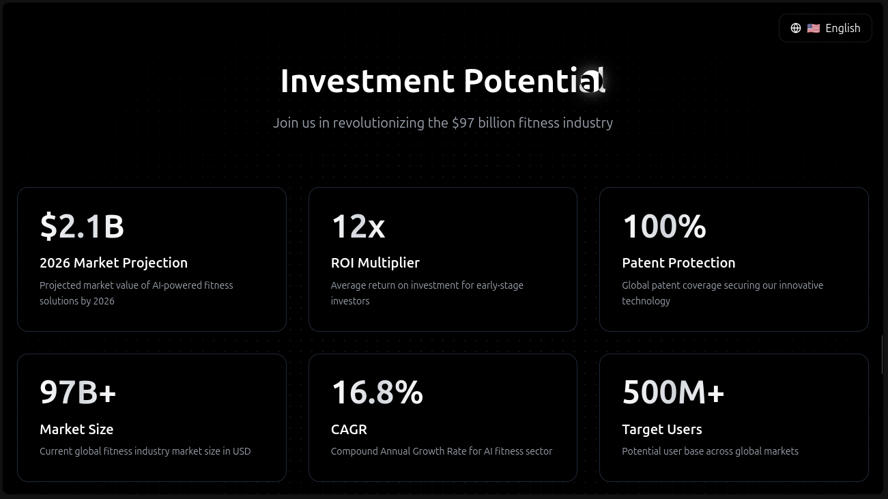Screen dimensions: 888x499
Task: Open the Patent Protection card title
Action: (678, 263)
